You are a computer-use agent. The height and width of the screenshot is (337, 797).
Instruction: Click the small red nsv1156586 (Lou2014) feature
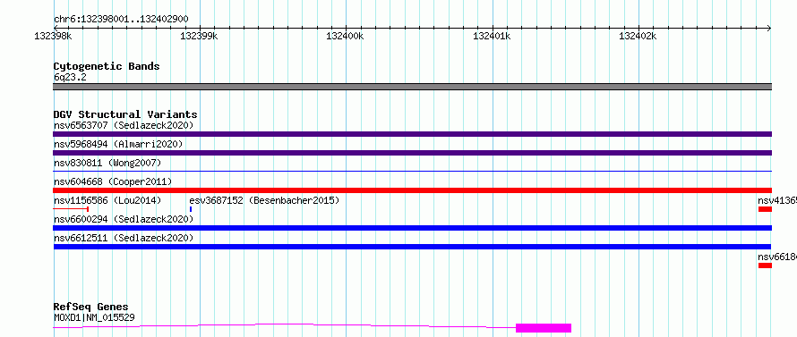[x=71, y=209]
